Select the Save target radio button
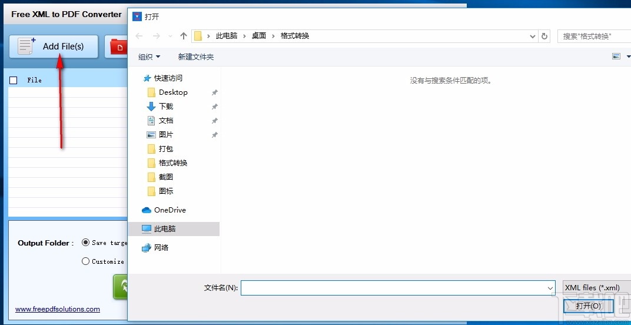Screen dimensions: 631x325 pyautogui.click(x=85, y=243)
